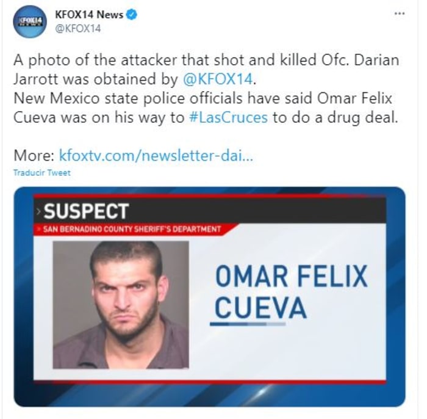This screenshot has height=419, width=427.
Task: Click the OMAR FELIX name text in the graphic
Action: point(291,277)
